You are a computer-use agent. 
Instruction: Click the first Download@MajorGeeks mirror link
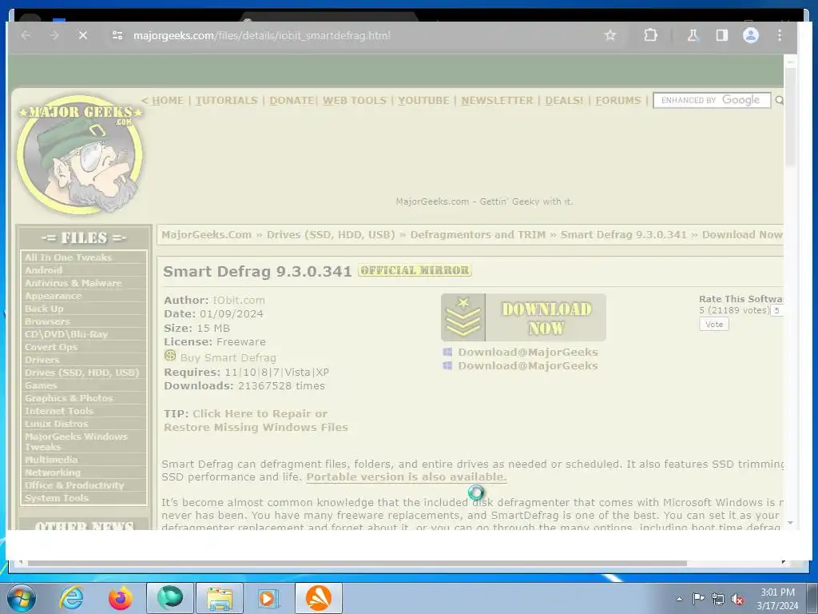coord(528,353)
